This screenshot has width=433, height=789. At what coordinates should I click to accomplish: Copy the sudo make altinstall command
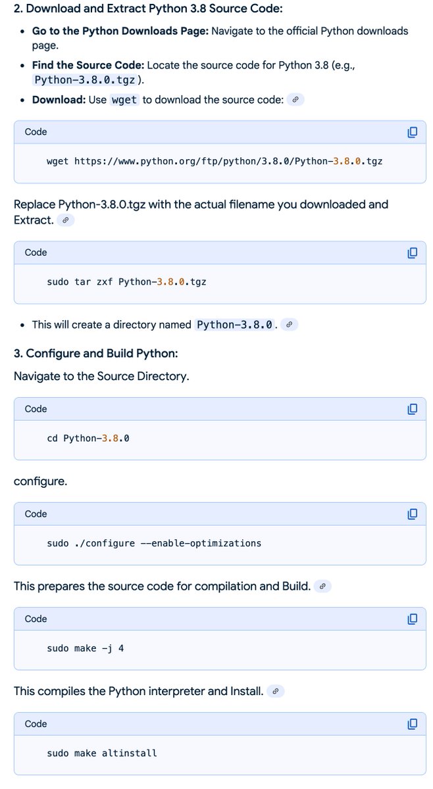click(x=412, y=724)
